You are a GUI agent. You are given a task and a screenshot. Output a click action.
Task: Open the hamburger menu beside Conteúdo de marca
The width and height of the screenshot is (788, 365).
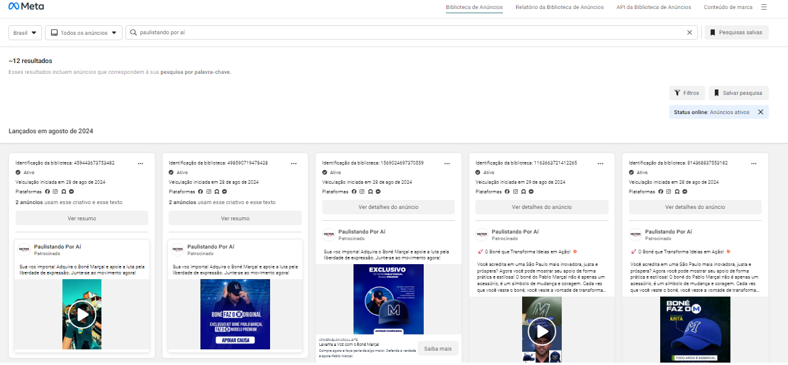point(764,7)
